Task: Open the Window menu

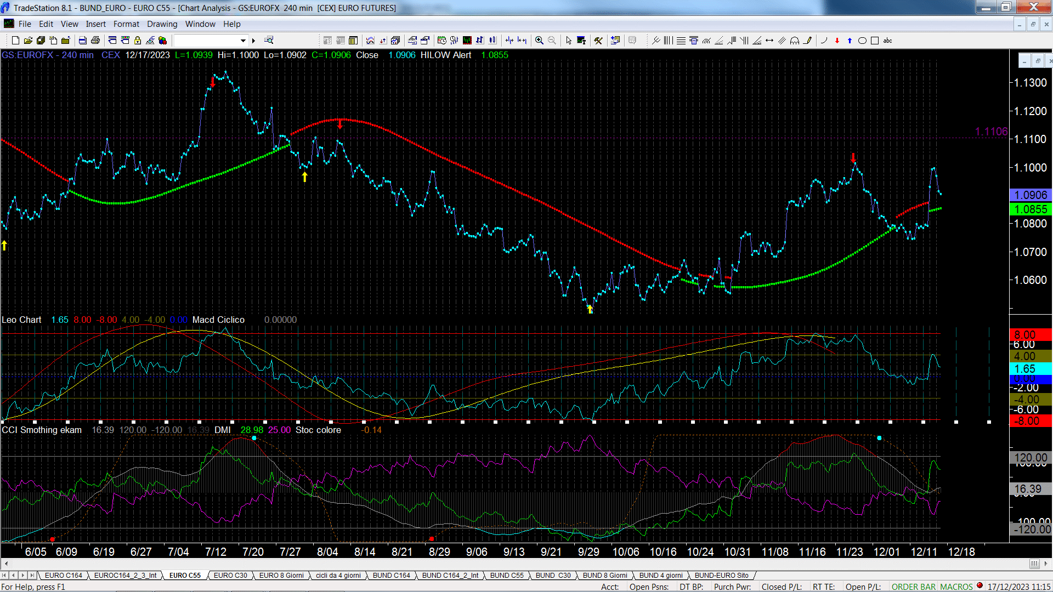Action: tap(200, 24)
